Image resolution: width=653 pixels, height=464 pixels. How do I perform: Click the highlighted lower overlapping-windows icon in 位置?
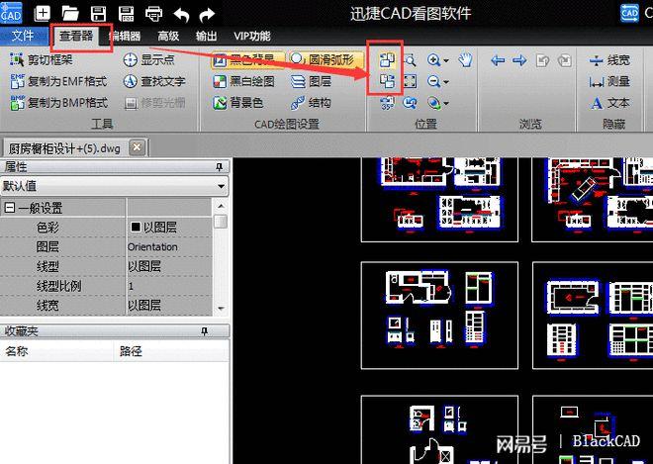pos(387,81)
